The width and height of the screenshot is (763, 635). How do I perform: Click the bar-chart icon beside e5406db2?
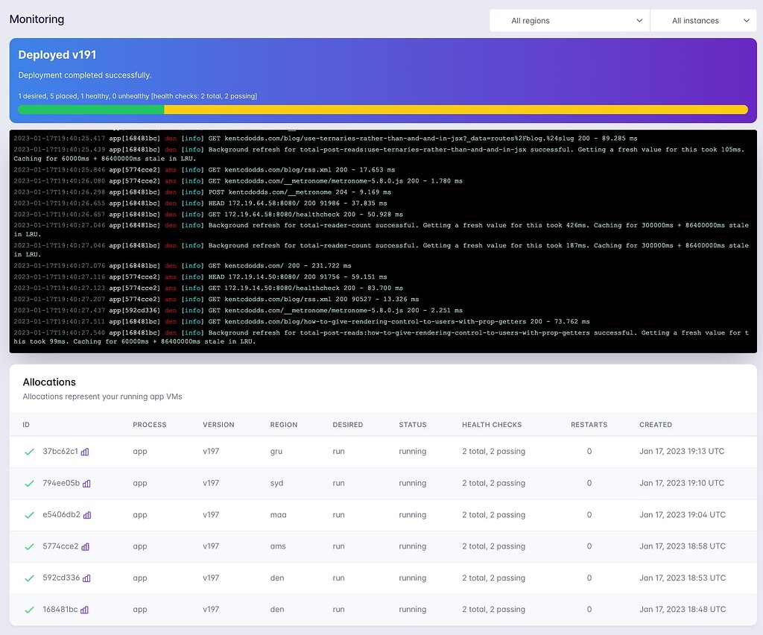pos(86,514)
